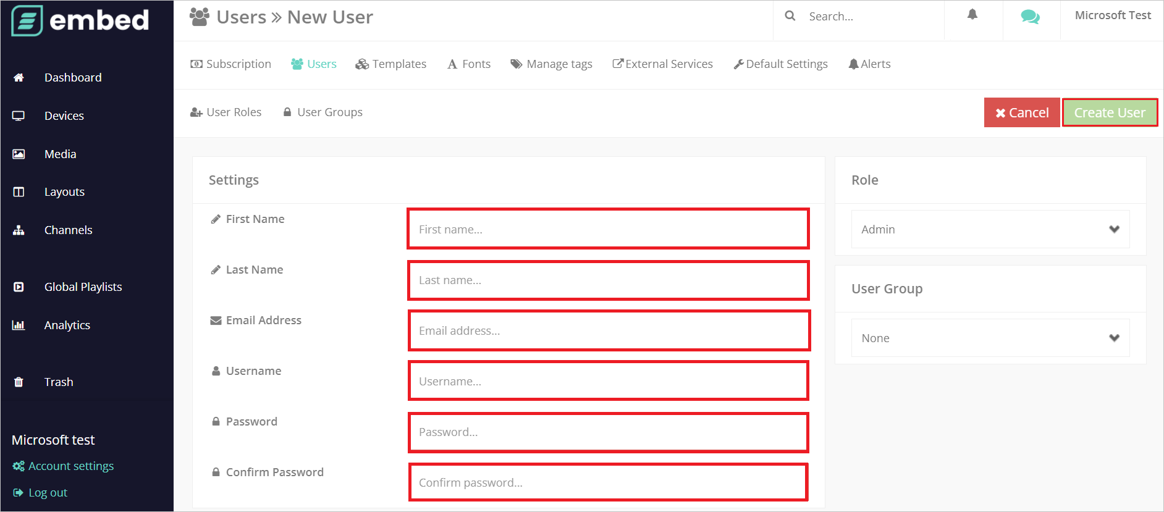Open the Microsoft Test account menu

click(1113, 15)
